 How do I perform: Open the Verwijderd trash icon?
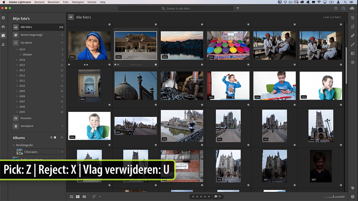[x=16, y=126]
